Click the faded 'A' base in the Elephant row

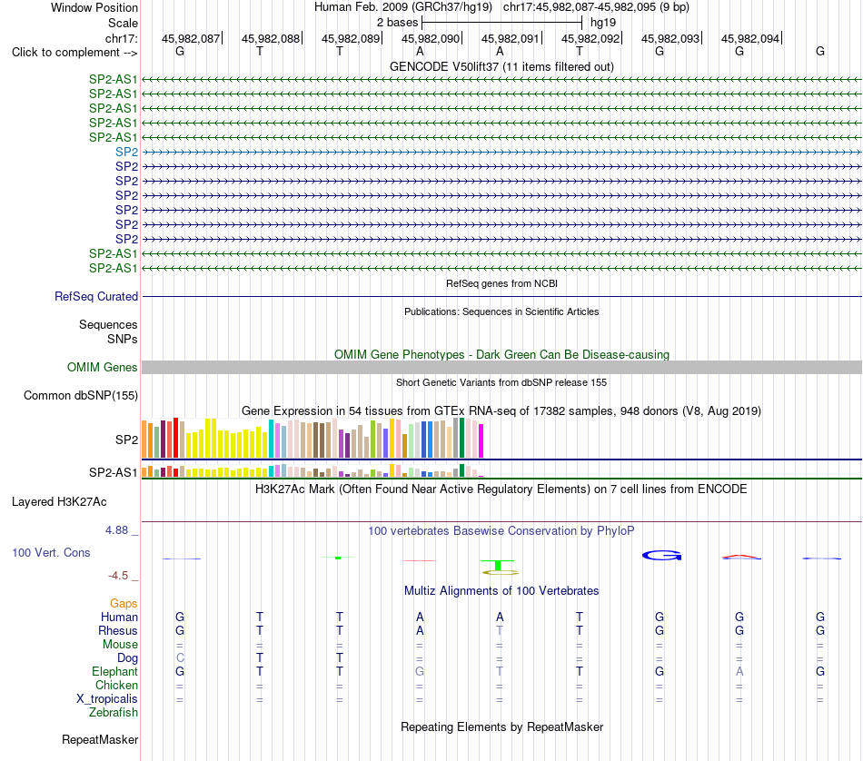tap(739, 671)
